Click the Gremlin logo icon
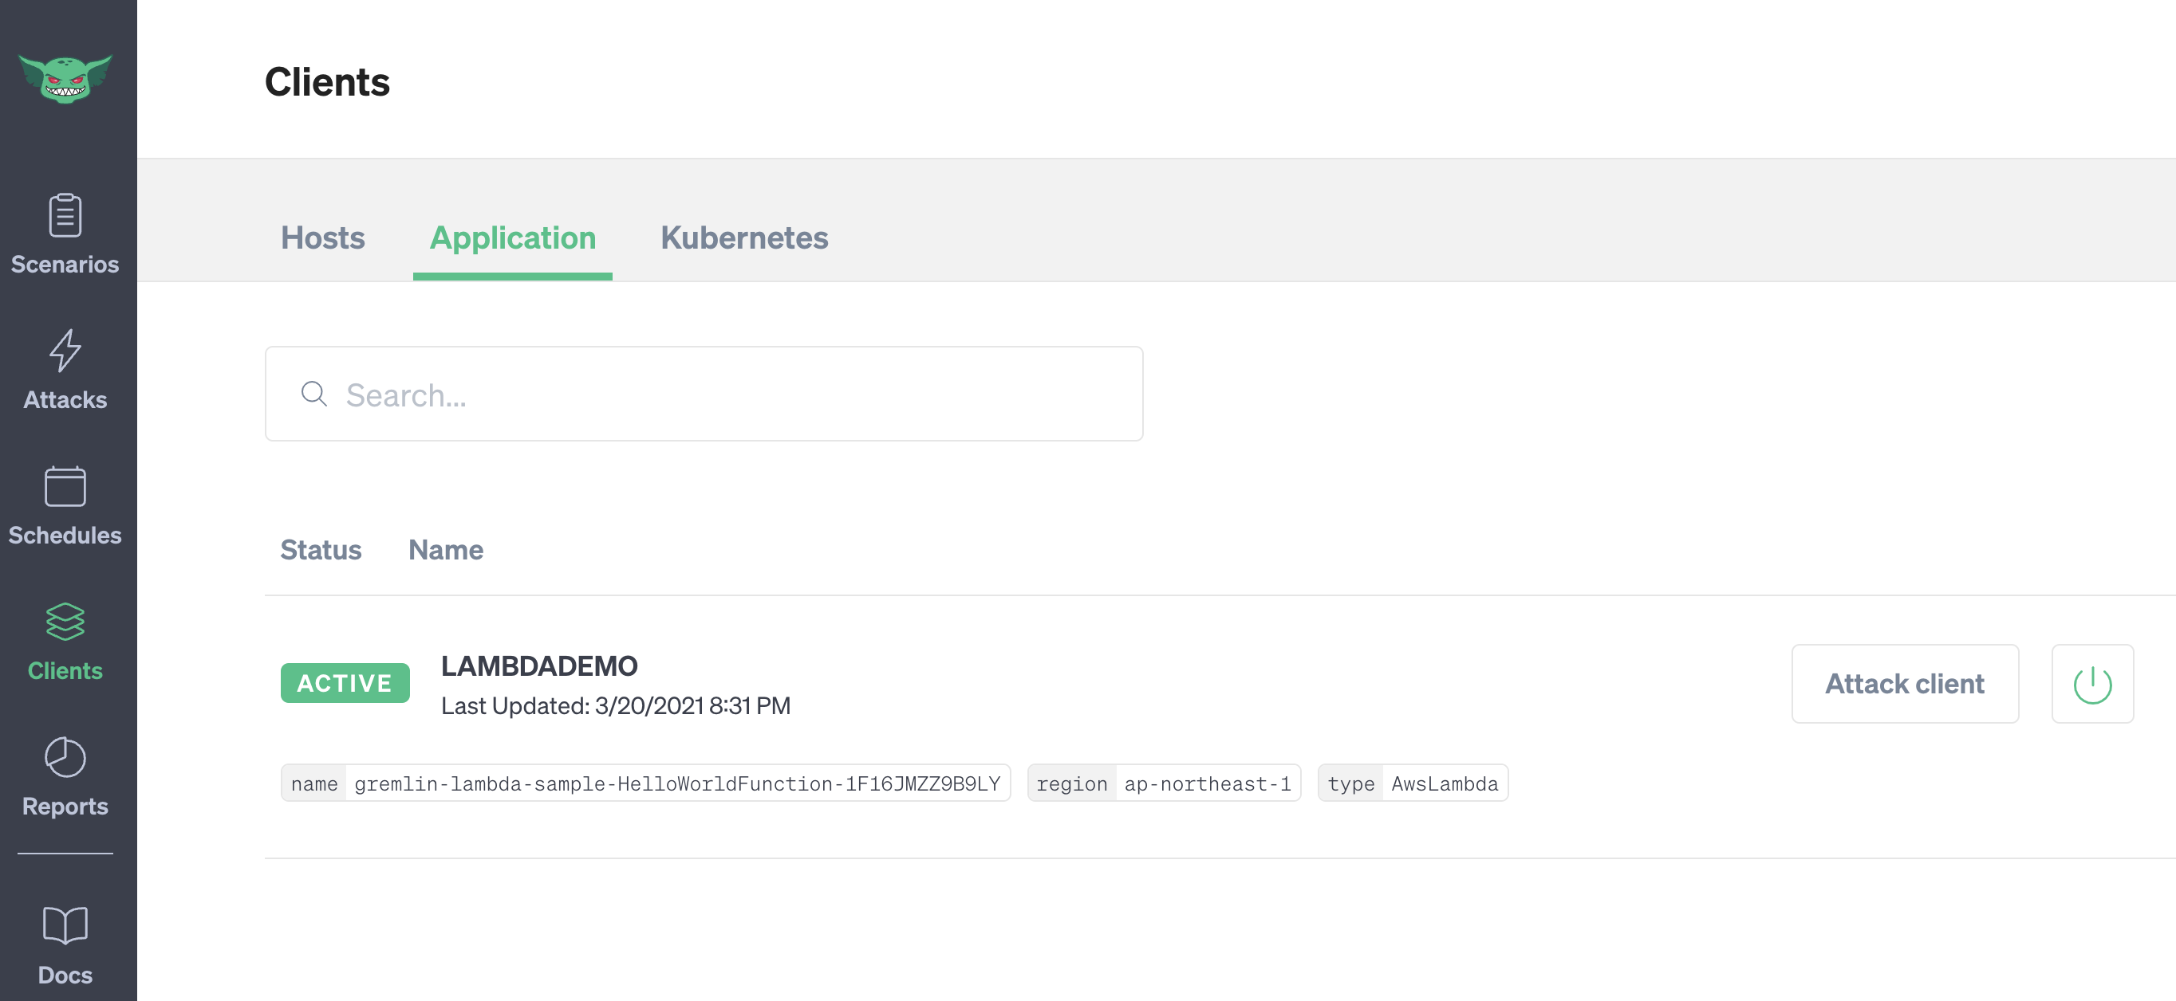 pos(65,78)
